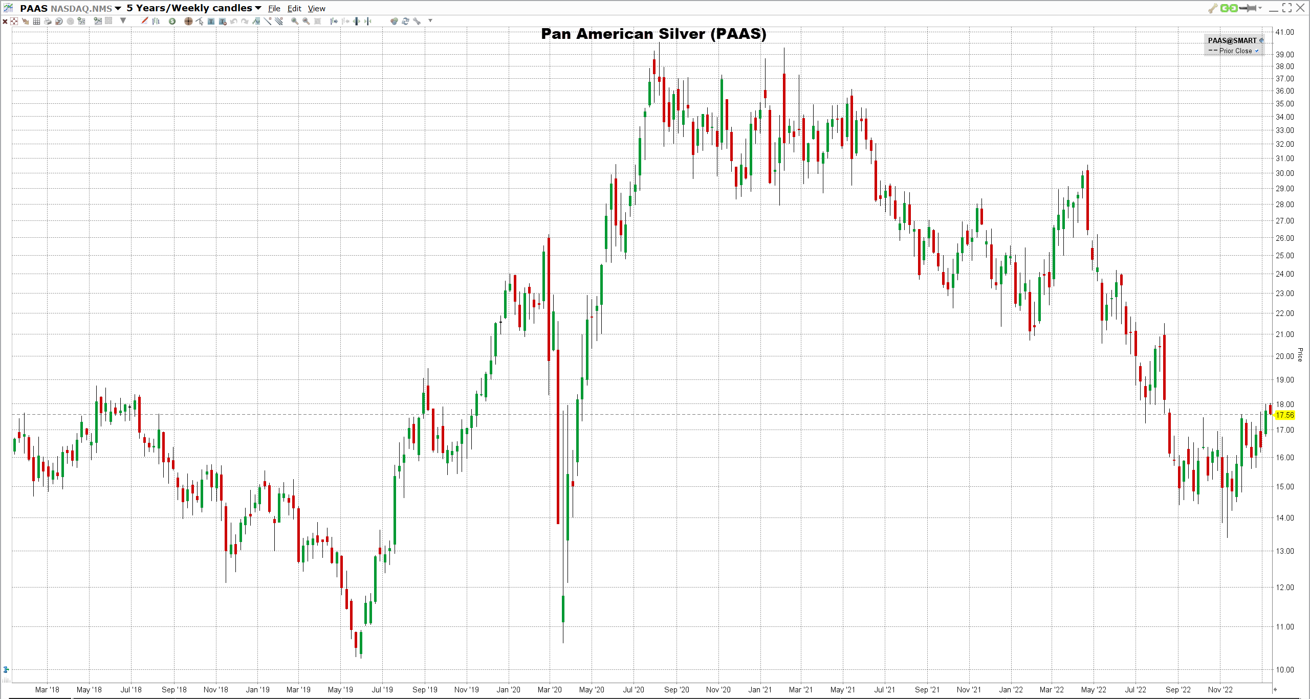Expand the gray triangle dropdown in toolbar

123,21
